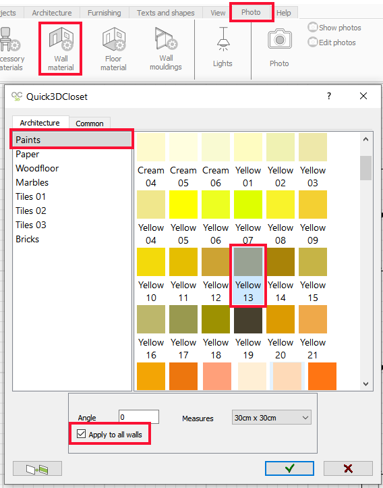This screenshot has height=488, width=383.
Task: Click the Photo camera icon
Action: click(279, 39)
